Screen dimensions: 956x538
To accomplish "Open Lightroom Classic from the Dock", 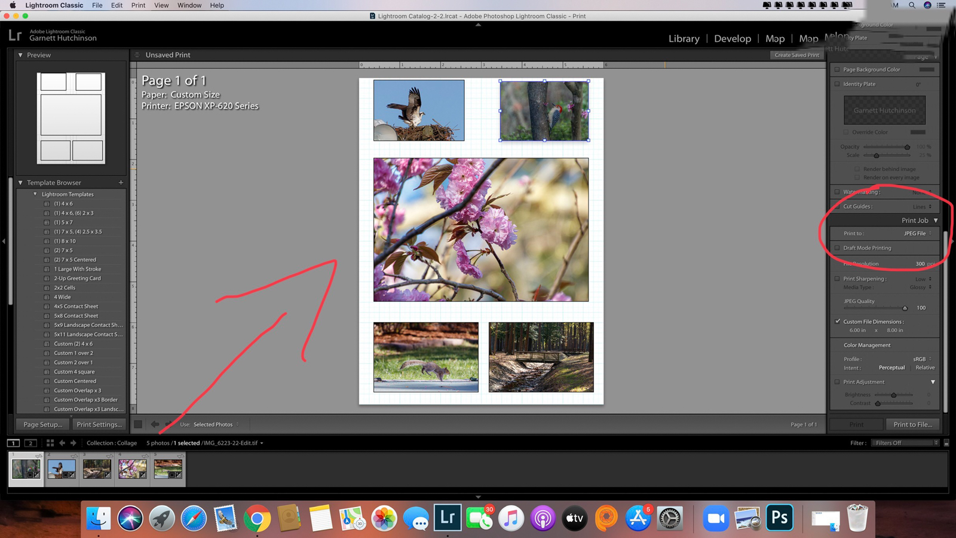I will [x=447, y=518].
